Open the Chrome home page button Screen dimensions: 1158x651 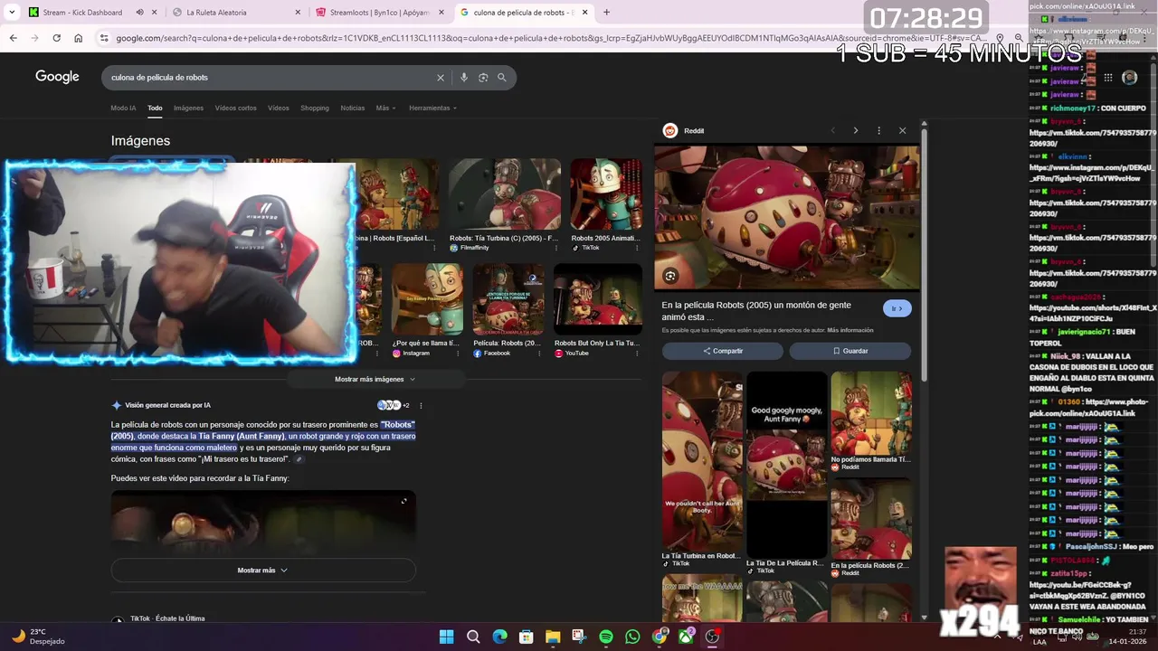(78, 38)
